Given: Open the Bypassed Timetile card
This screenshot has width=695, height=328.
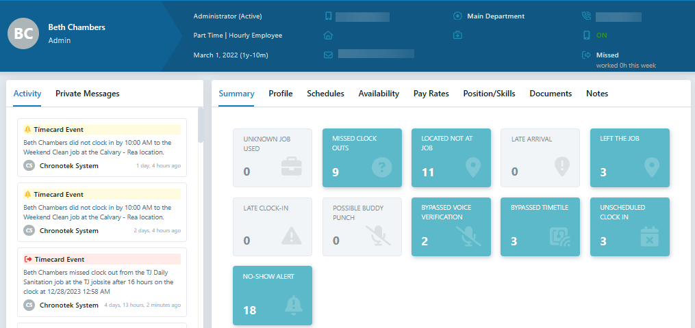Looking at the screenshot, I should 540,227.
